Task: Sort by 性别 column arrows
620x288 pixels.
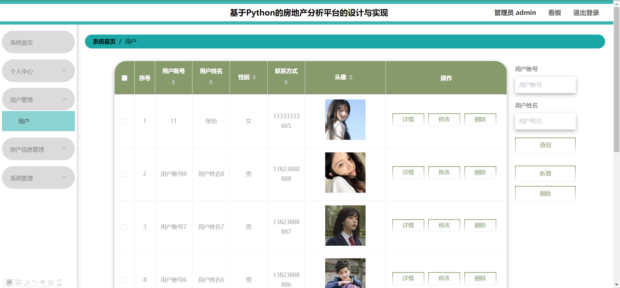Action: (254, 77)
